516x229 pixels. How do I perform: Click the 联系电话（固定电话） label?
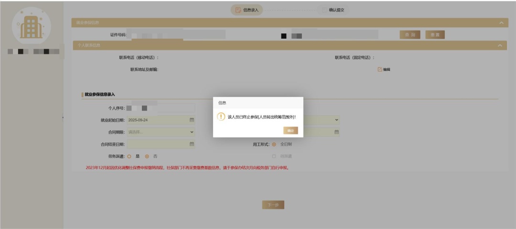point(355,58)
